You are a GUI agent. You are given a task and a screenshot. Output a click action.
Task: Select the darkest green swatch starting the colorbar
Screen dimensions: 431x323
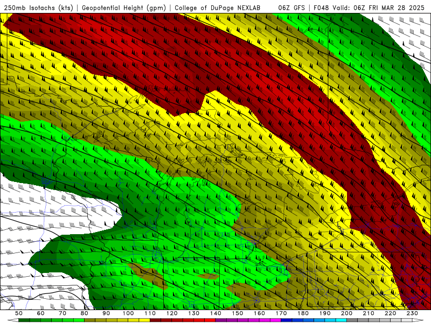(24, 320)
